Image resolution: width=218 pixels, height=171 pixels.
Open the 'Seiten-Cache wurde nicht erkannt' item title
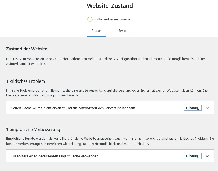coord(73,108)
